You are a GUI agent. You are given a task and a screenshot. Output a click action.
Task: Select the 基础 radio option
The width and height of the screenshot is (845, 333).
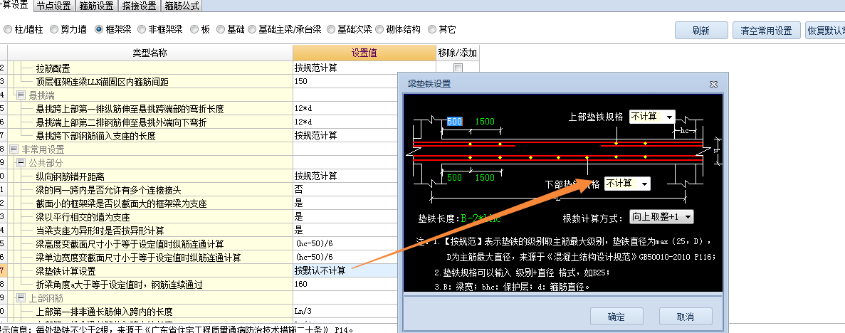(221, 30)
